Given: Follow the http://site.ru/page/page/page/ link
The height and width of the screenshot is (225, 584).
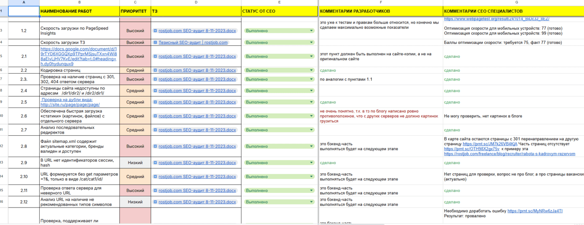Looking at the screenshot, I should [70, 105].
